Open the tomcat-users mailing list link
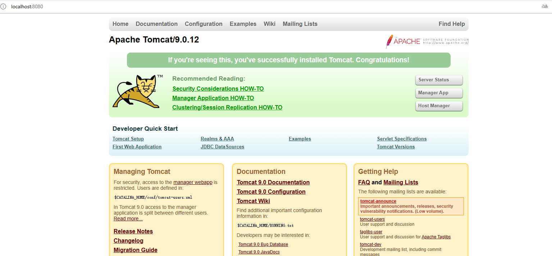Viewport: 552px width, 256px height. click(372, 219)
